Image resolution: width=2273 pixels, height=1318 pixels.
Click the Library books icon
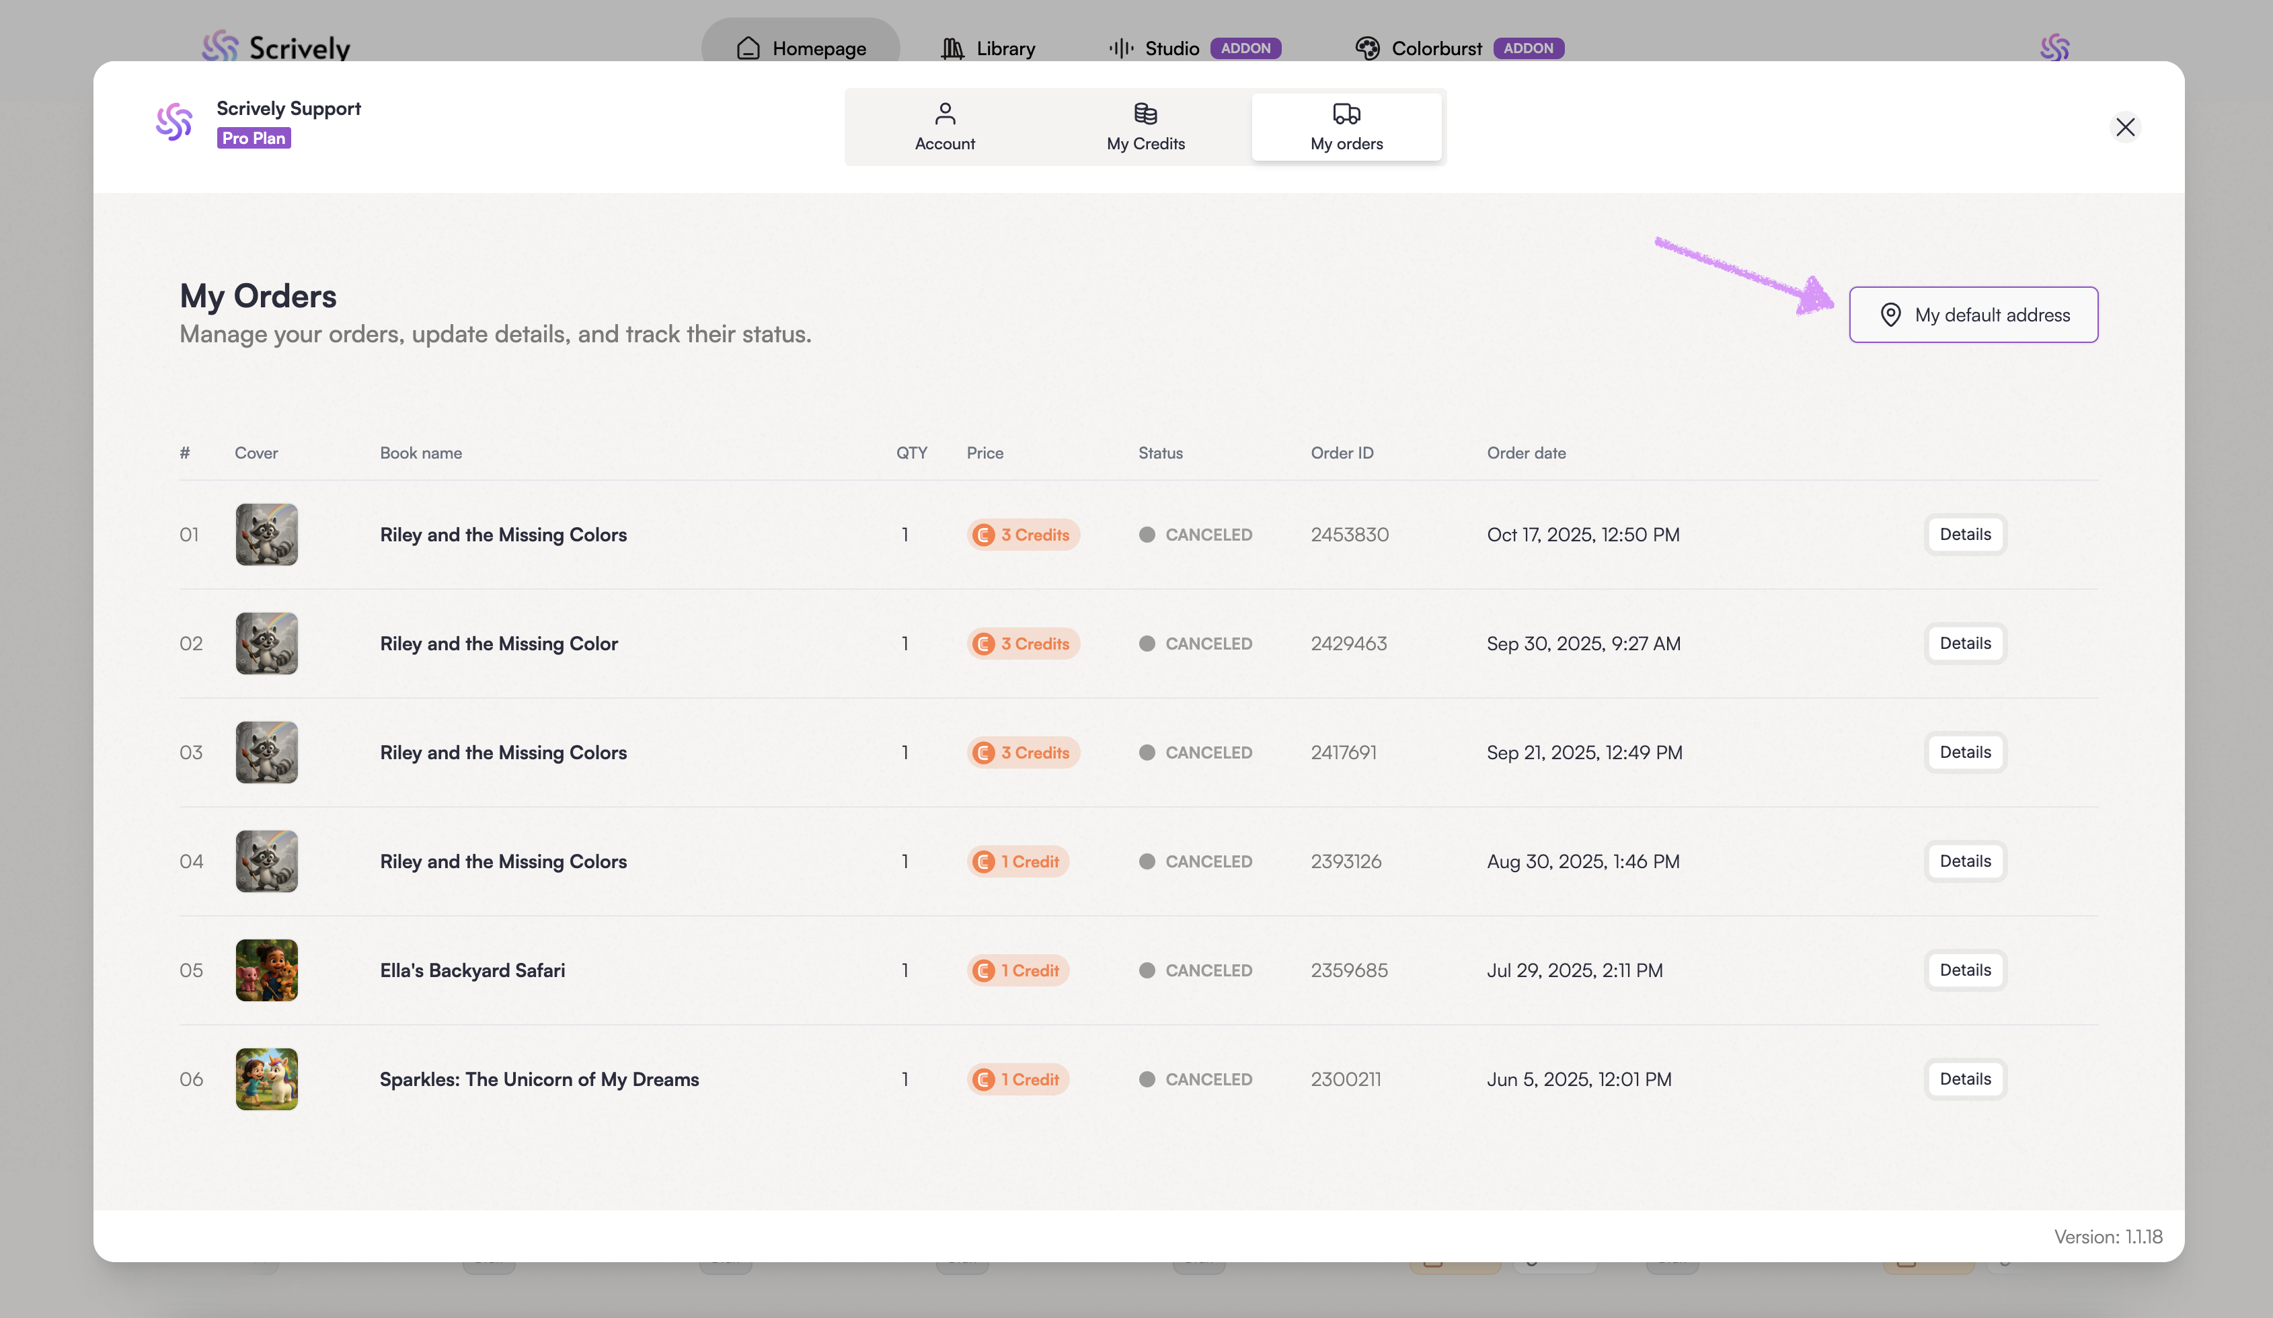[952, 48]
